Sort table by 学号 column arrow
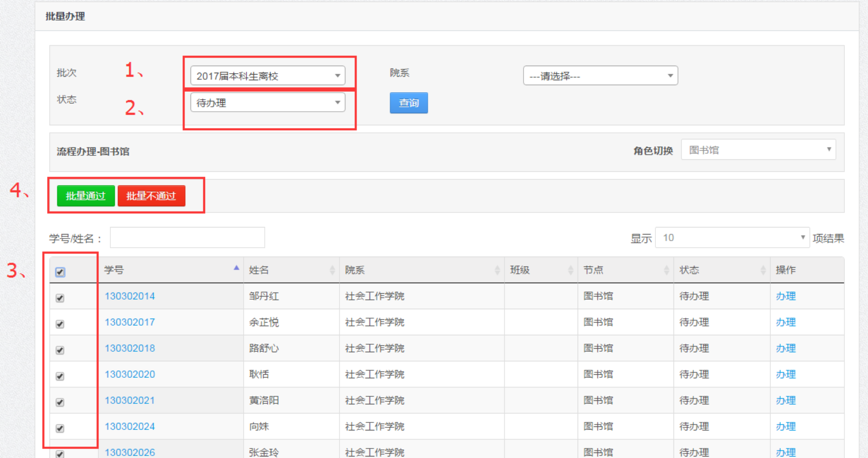Image resolution: width=868 pixels, height=458 pixels. pyautogui.click(x=236, y=269)
